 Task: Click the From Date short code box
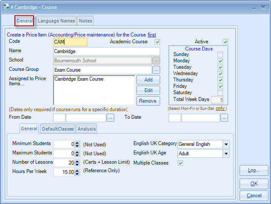59,118
